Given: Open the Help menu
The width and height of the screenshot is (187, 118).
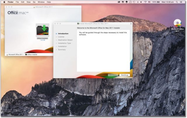Looking at the screenshot, I should click(49, 2).
